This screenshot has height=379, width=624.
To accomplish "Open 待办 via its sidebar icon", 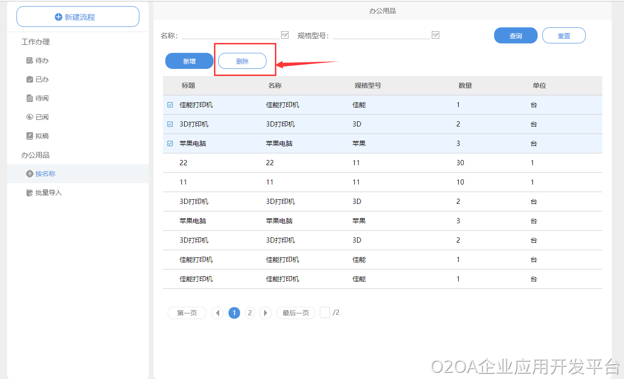I will 30,61.
